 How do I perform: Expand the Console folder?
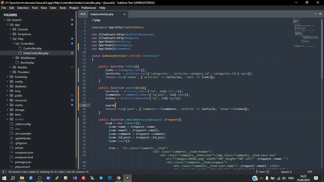11,29
